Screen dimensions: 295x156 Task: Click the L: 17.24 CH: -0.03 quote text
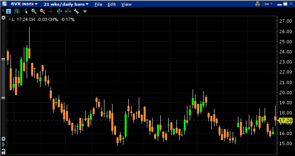pyautogui.click(x=43, y=19)
